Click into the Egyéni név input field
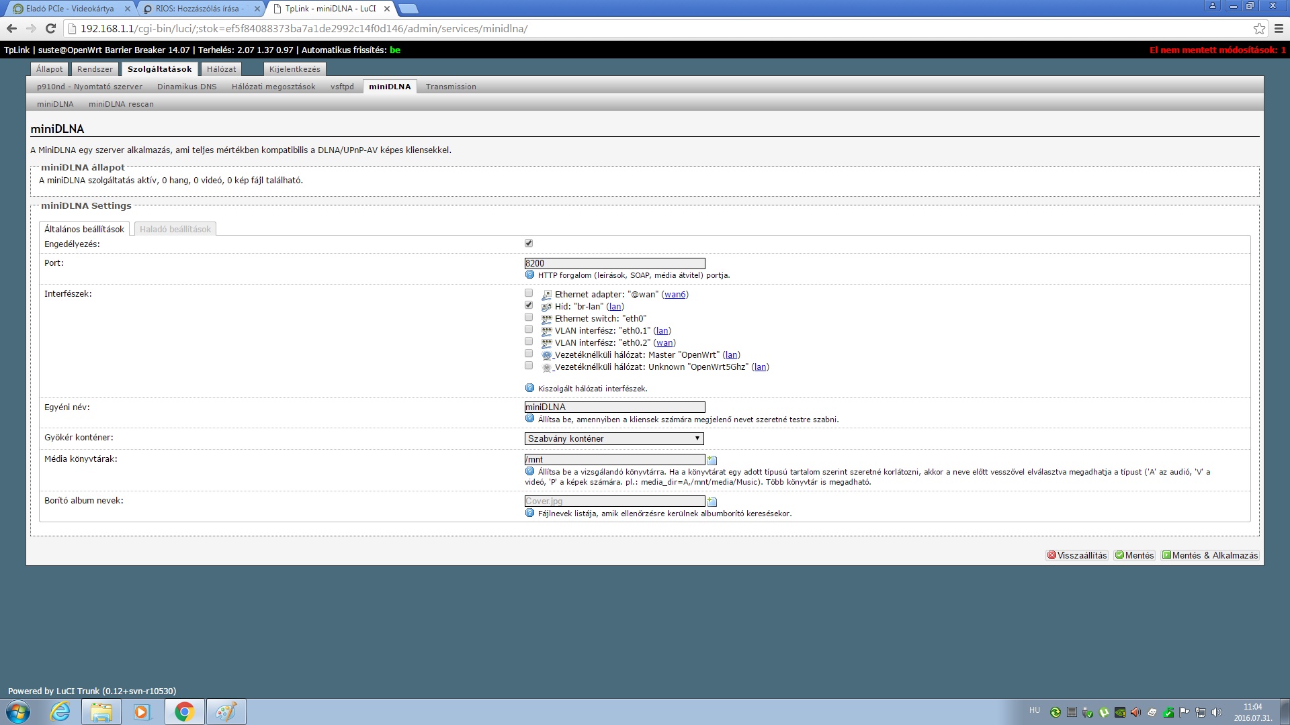Screen dimensions: 1290x725 point(614,407)
